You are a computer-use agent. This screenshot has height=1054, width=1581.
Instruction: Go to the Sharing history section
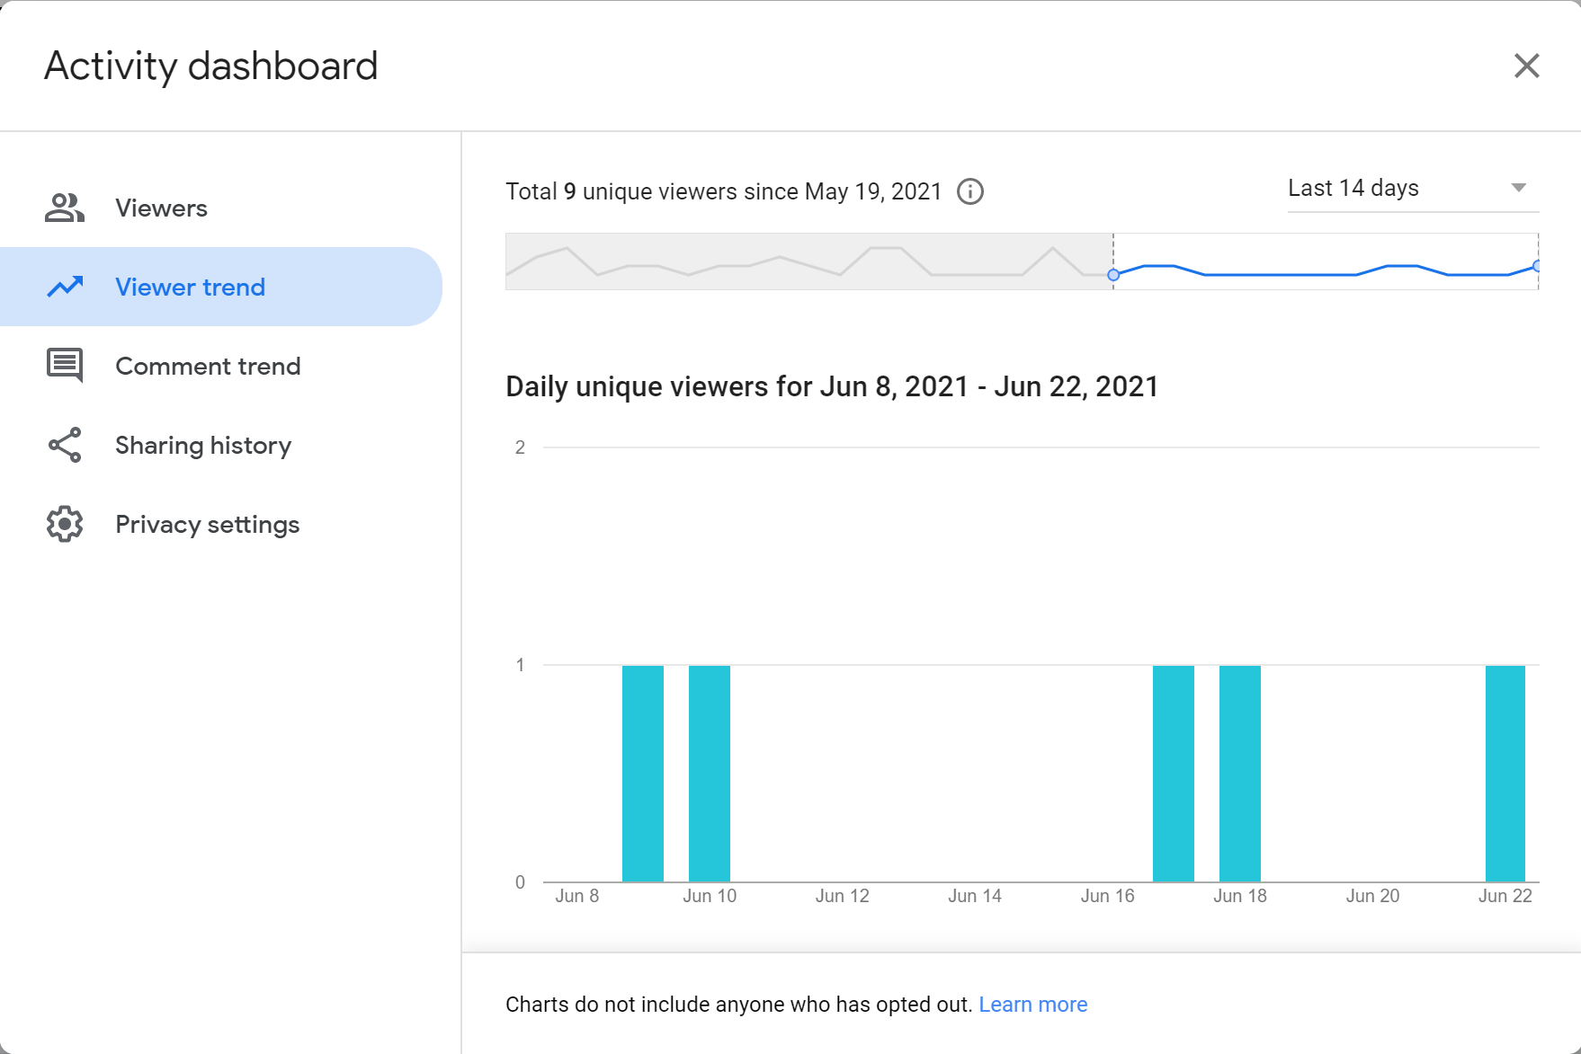(203, 445)
